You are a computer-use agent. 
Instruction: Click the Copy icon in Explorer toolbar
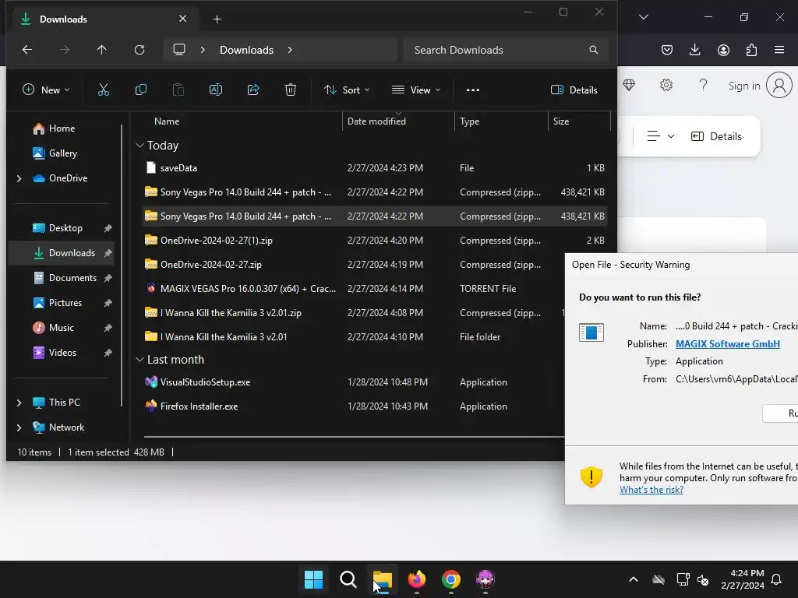coord(141,90)
